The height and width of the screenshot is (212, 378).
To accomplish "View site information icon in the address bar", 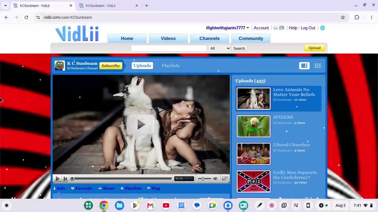I will coord(38,17).
